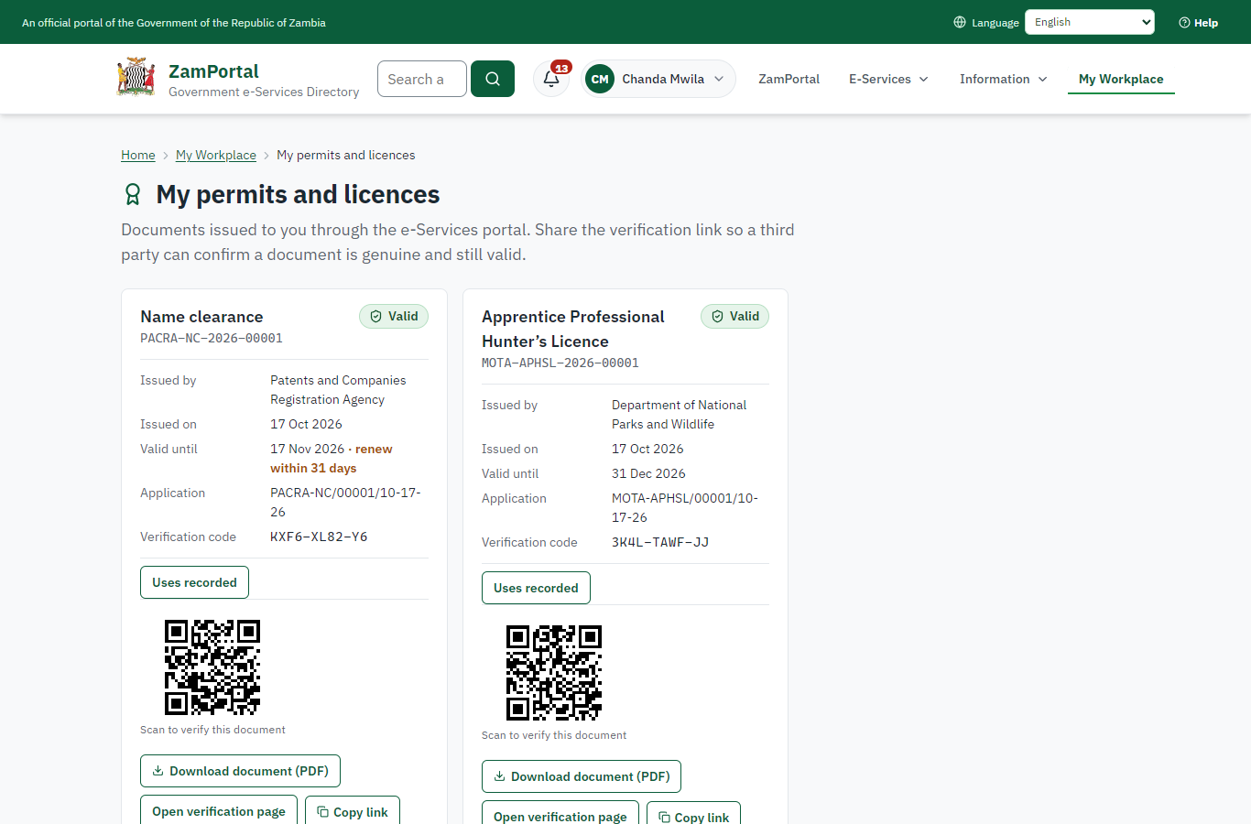The height and width of the screenshot is (824, 1251).
Task: Open verification page for Name clearance
Action: coord(219,810)
